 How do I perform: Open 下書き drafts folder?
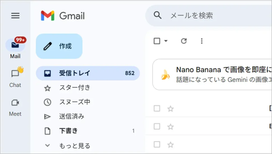[69, 131]
